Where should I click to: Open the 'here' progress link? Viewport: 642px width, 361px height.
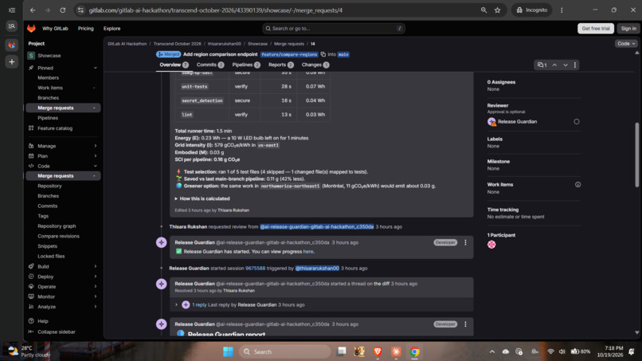(308, 252)
